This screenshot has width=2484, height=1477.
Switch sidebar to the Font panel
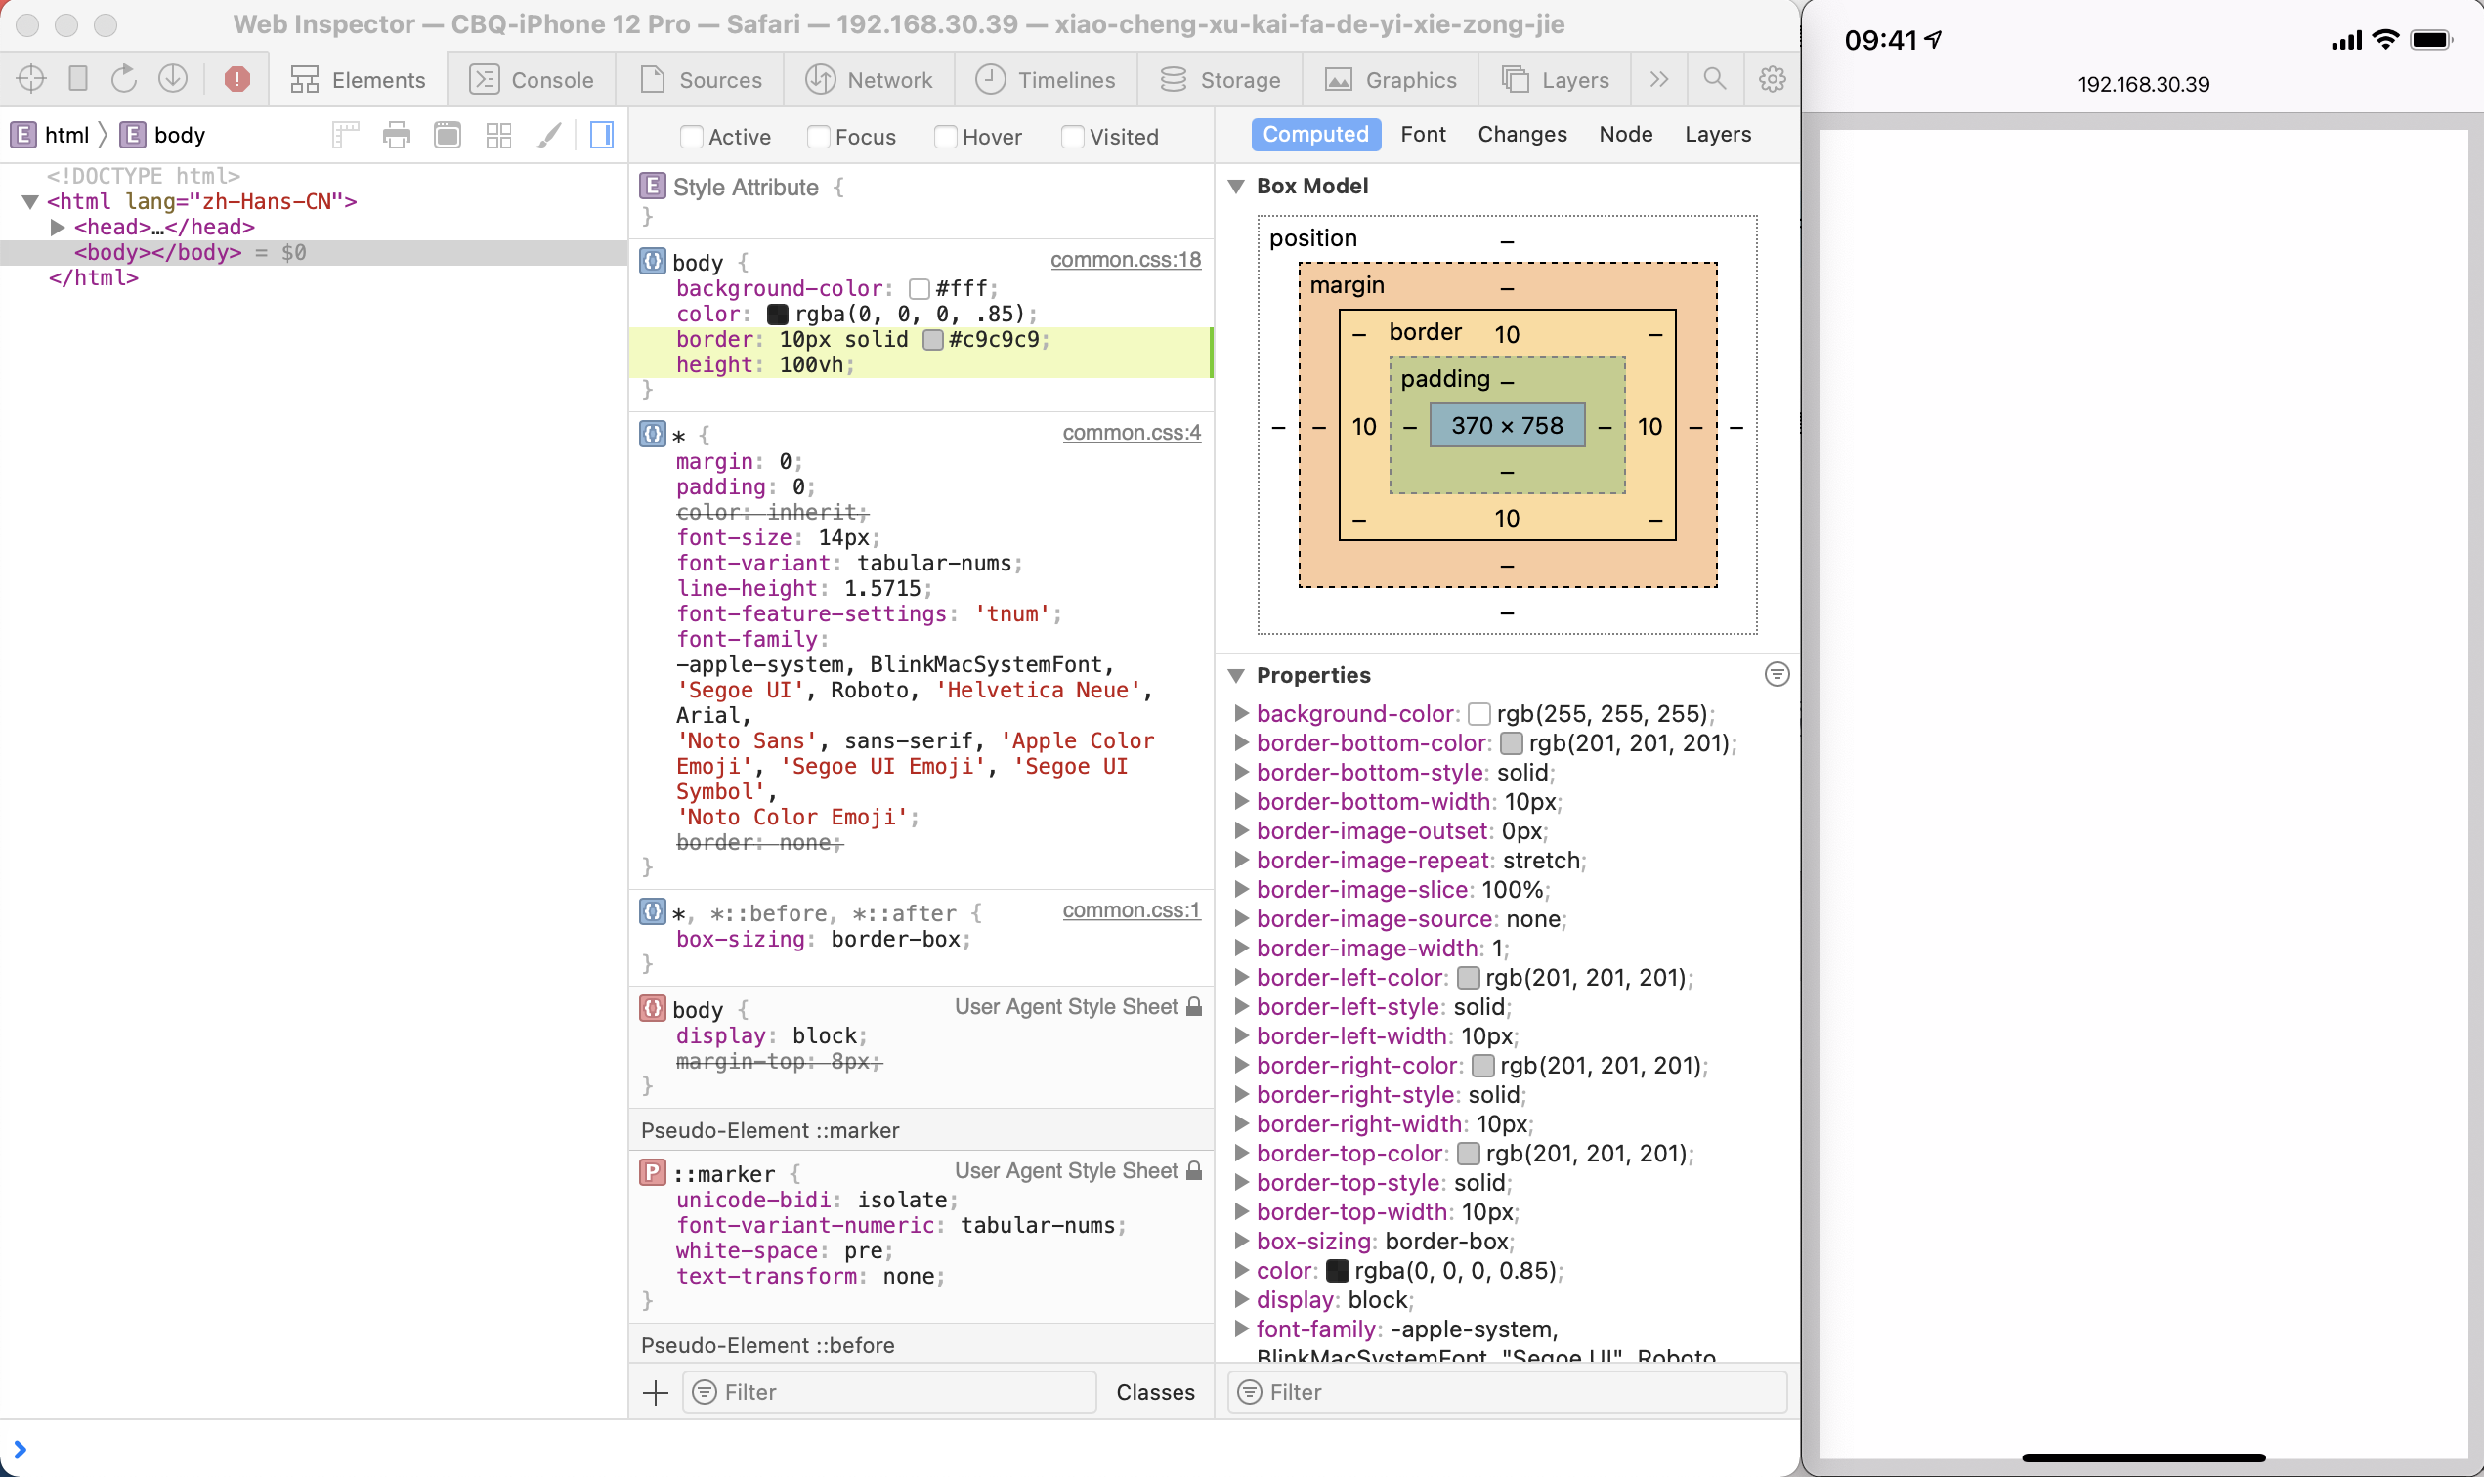point(1423,135)
